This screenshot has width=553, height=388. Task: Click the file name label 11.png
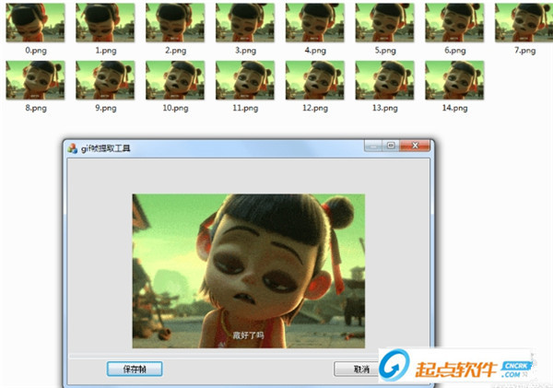click(x=245, y=108)
